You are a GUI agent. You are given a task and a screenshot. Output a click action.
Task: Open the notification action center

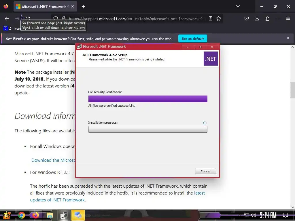(285, 215)
